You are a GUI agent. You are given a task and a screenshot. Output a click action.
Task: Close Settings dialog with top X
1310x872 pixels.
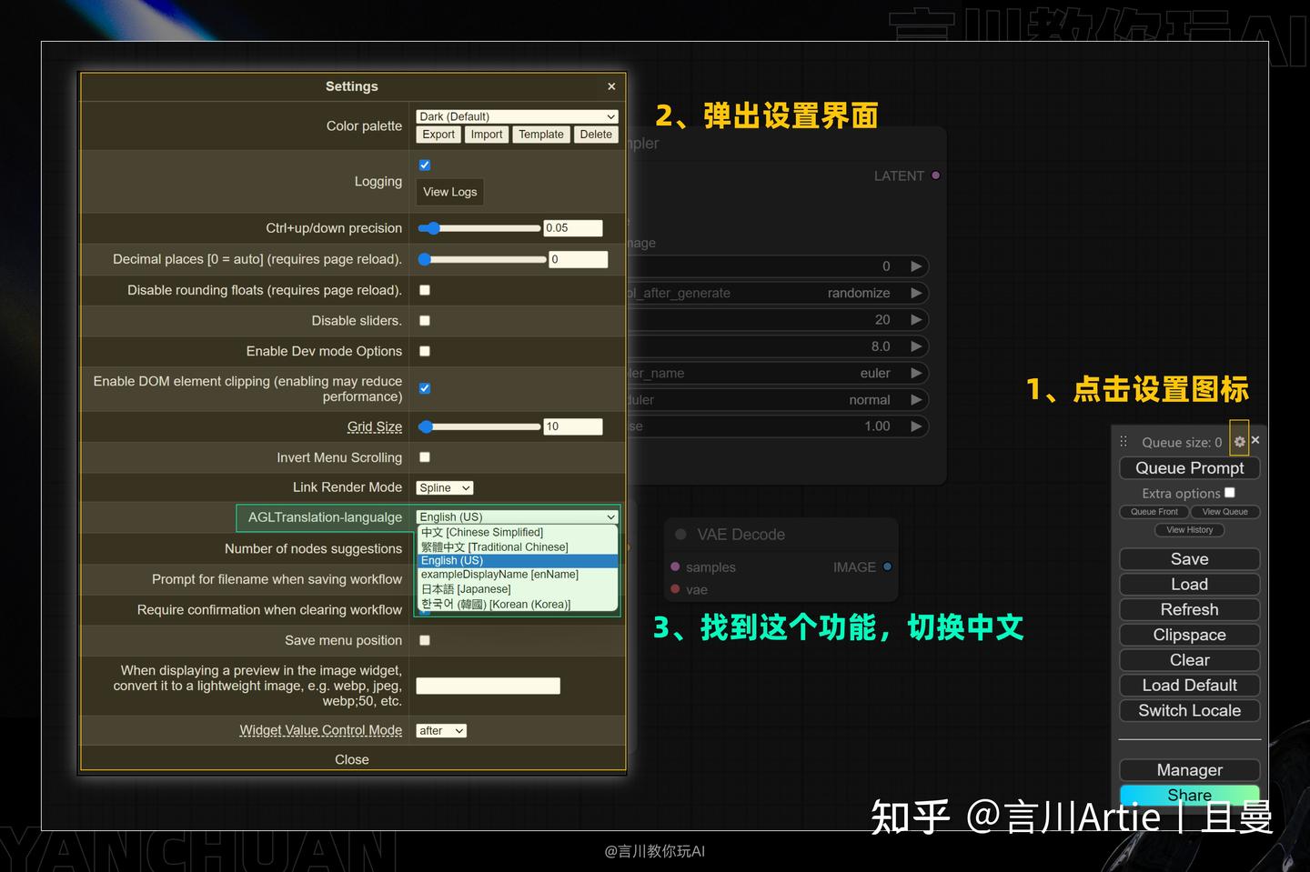pos(611,86)
